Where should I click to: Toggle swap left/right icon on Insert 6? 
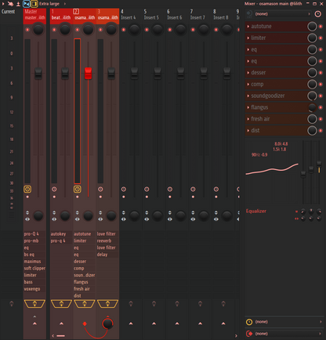[170, 219]
